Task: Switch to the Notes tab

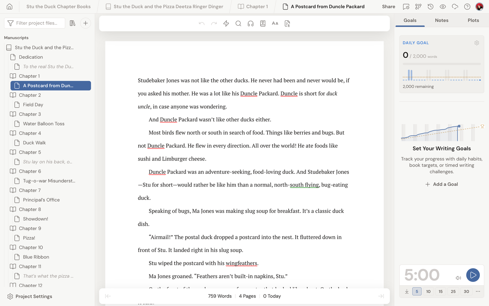Action: point(441,20)
